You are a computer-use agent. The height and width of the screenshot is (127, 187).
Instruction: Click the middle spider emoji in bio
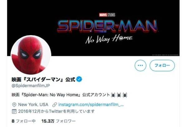coord(119,95)
